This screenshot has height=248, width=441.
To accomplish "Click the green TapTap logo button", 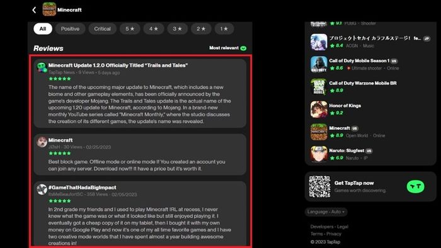I will [x=415, y=186].
